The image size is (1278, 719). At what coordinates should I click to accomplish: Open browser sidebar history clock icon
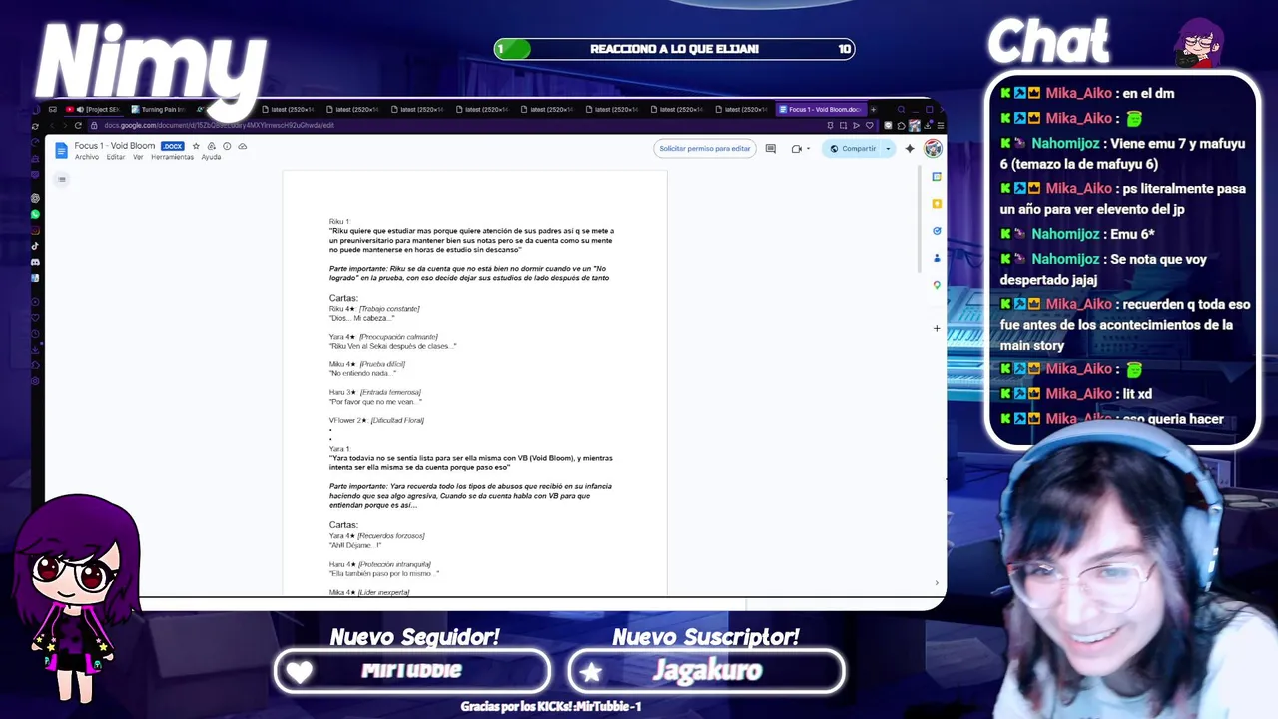coord(36,333)
